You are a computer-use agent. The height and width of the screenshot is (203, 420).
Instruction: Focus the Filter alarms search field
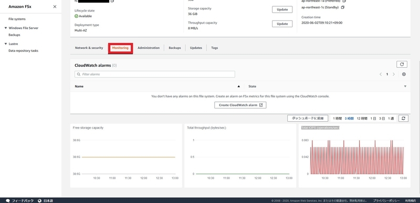pos(155,74)
